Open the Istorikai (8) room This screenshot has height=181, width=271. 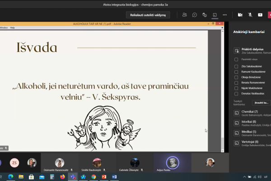[x=252, y=123]
